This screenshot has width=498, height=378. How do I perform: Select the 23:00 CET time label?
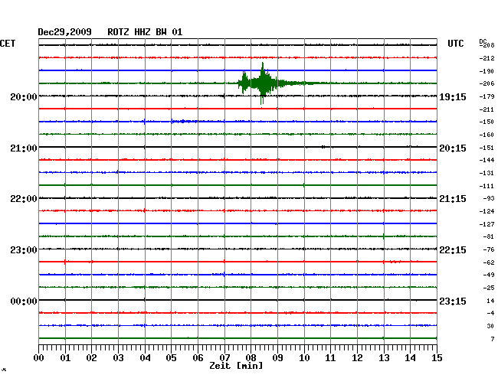(x=24, y=250)
